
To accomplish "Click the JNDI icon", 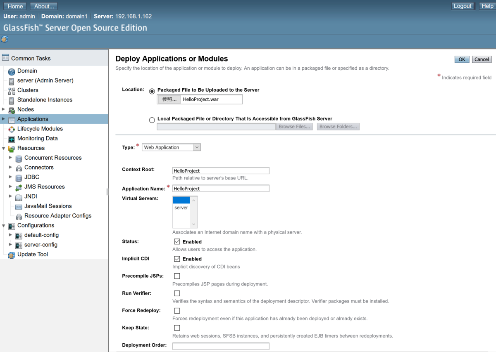I will click(x=19, y=197).
